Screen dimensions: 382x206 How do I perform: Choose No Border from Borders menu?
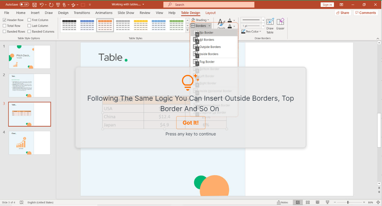click(x=214, y=32)
